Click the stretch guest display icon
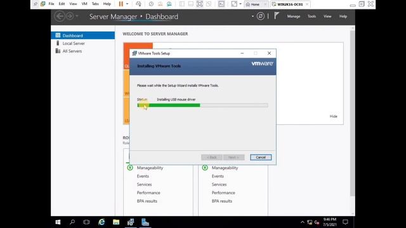The image size is (406, 228). 234,4
